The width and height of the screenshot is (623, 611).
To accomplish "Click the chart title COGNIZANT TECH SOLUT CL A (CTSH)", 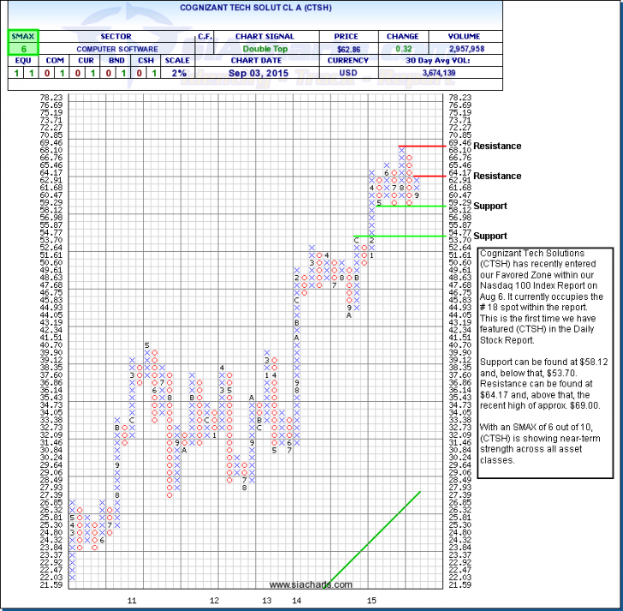I will coord(311,6).
